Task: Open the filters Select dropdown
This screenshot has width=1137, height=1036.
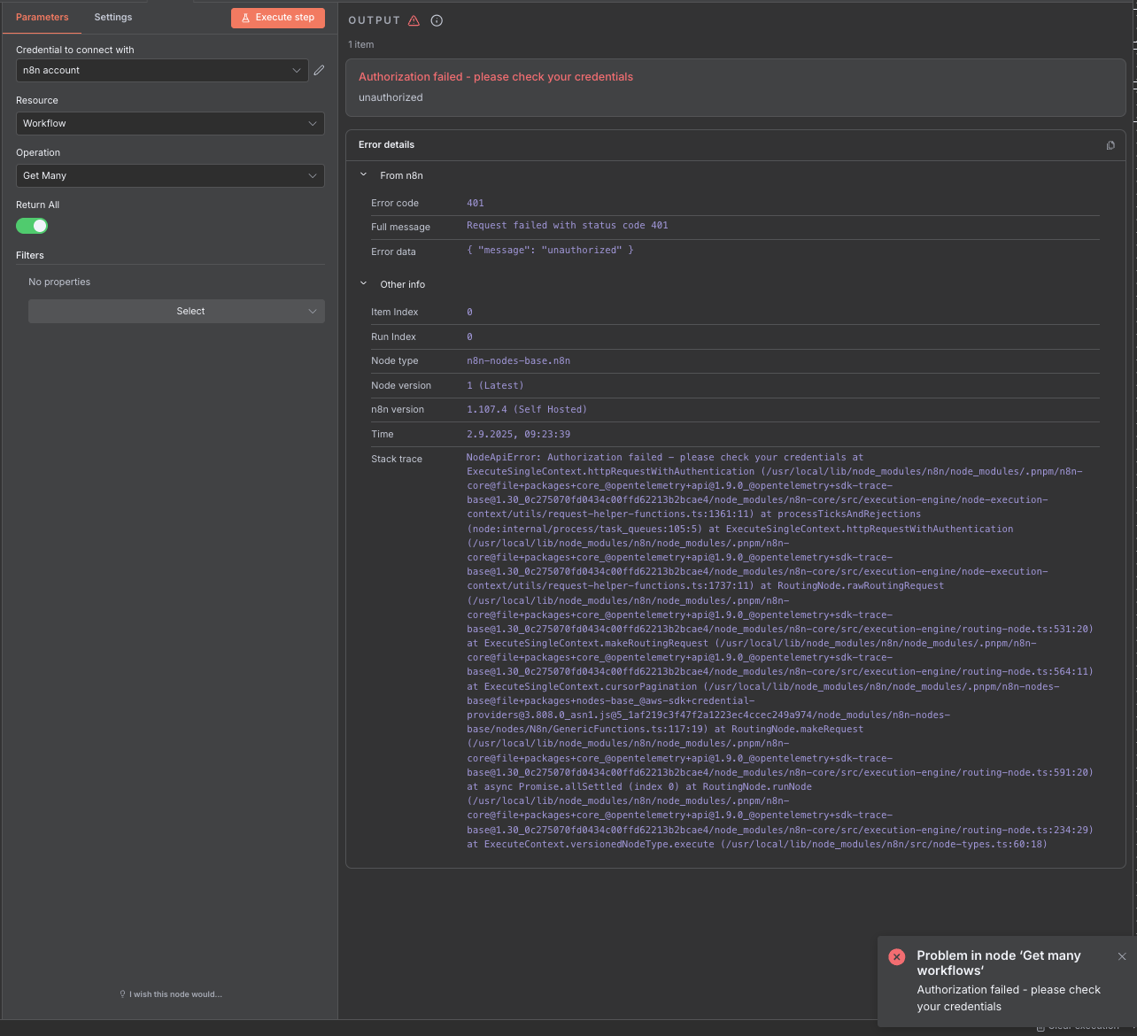Action: coord(176,311)
